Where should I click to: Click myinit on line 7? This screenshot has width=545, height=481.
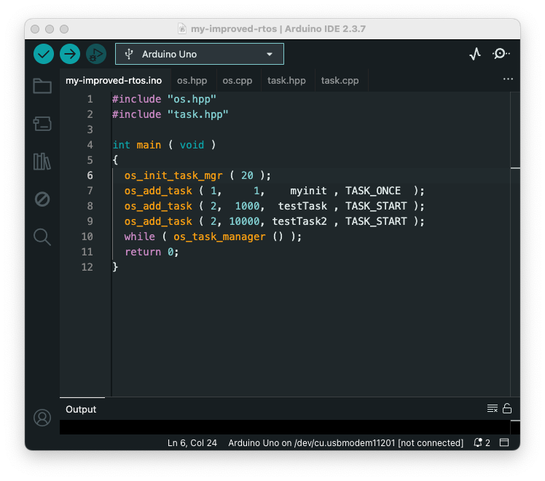308,191
